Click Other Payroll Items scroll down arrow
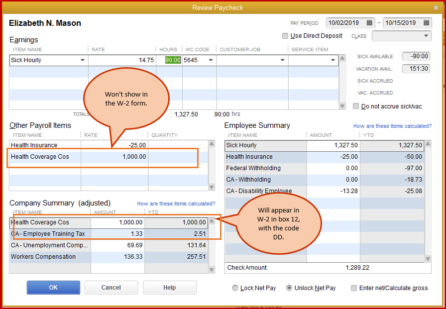 [212, 187]
